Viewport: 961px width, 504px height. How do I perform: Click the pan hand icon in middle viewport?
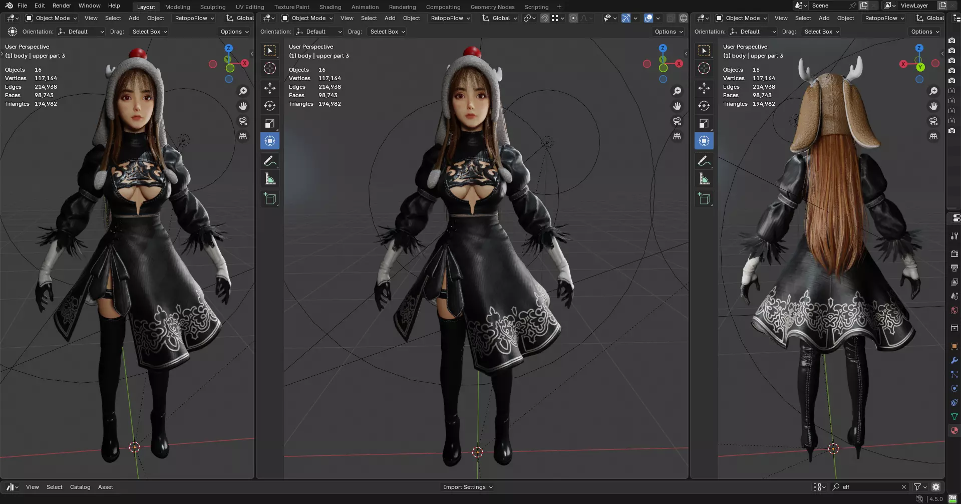(x=677, y=106)
